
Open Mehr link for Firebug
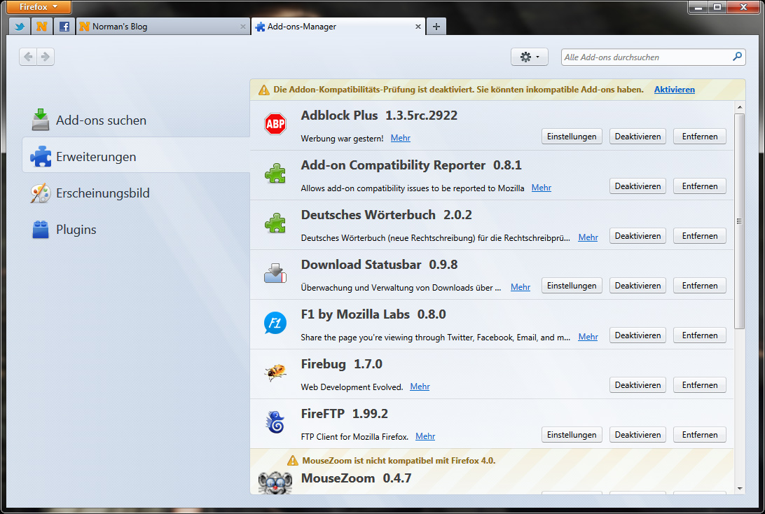tap(420, 387)
